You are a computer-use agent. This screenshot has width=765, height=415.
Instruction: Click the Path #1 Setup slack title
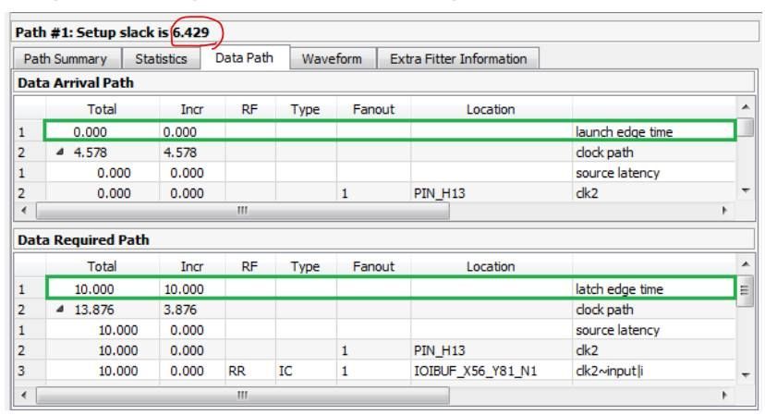[112, 32]
